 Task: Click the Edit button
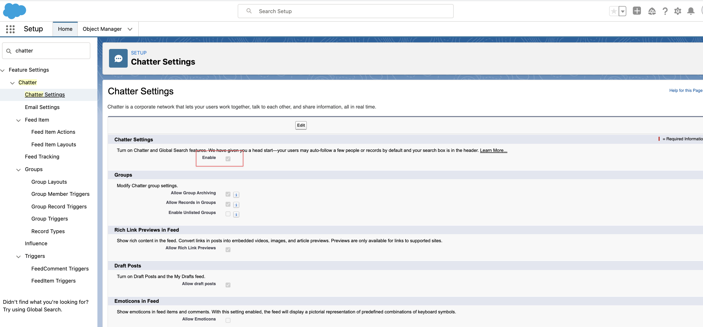(301, 125)
